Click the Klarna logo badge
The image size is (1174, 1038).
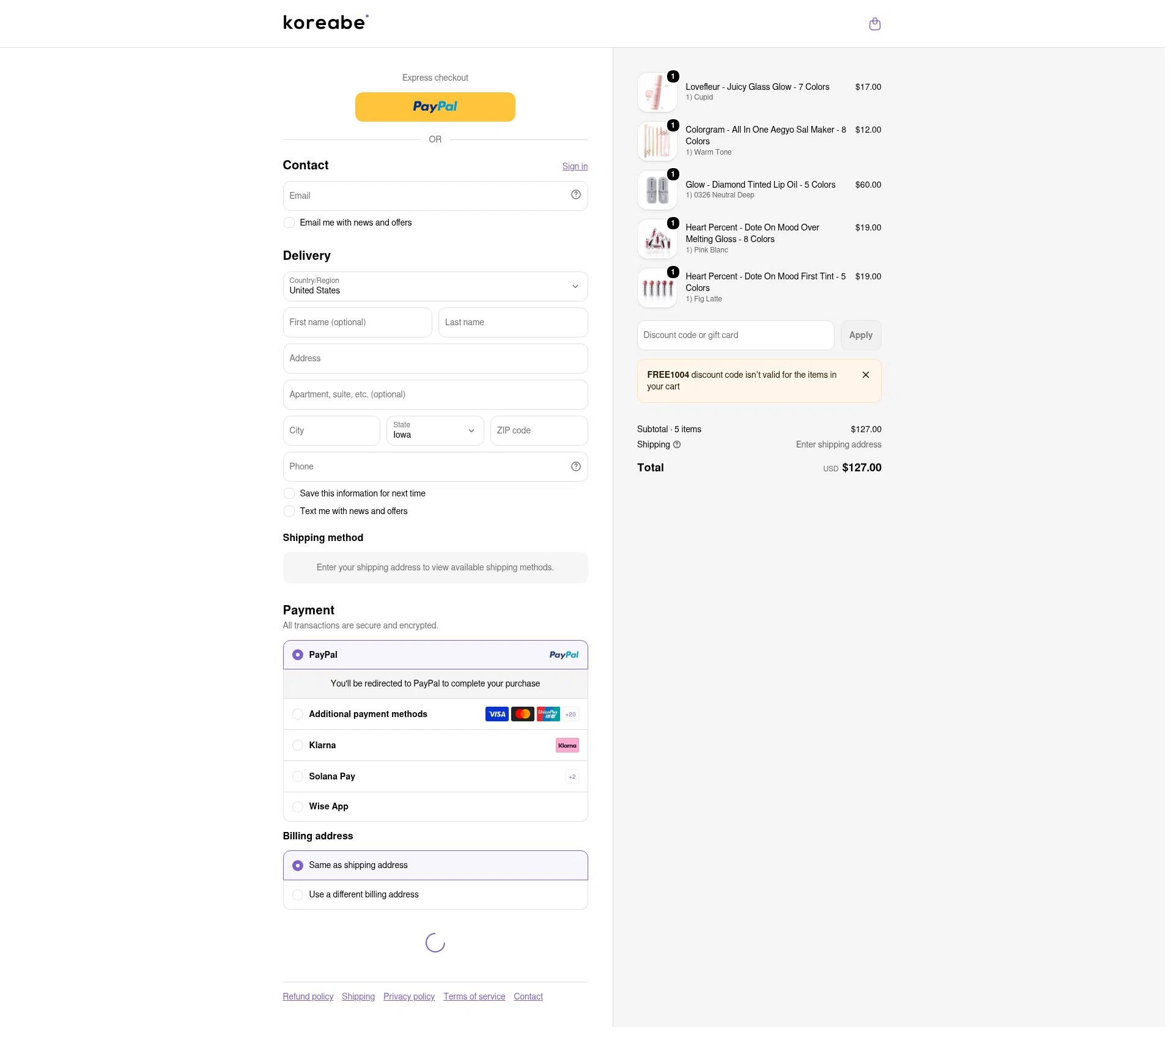tap(567, 745)
